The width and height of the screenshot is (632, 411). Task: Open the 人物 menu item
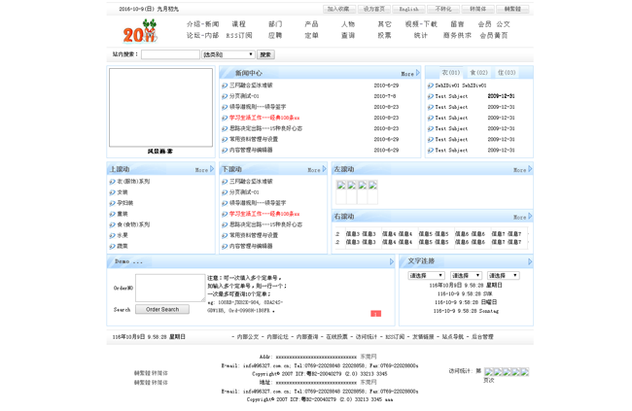pyautogui.click(x=348, y=24)
